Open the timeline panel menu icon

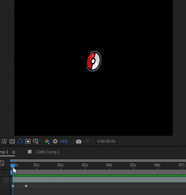pyautogui.click(x=13, y=152)
